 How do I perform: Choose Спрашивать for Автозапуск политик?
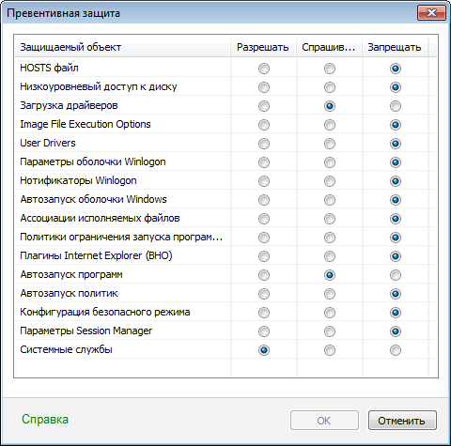(330, 294)
